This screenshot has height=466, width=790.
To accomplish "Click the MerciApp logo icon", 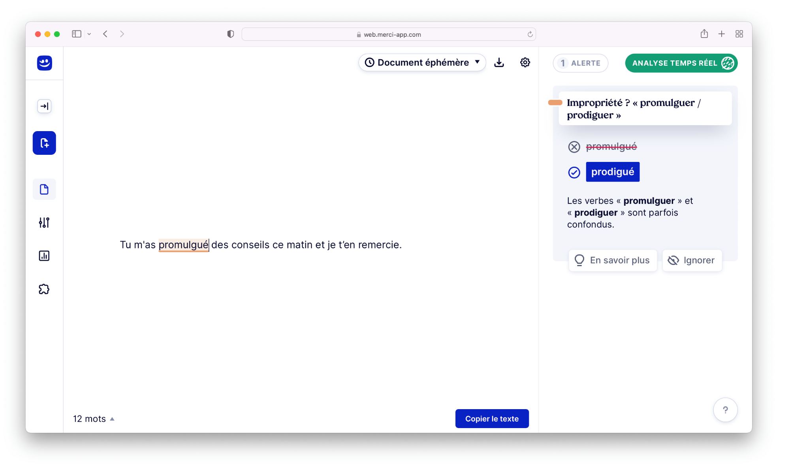I will pyautogui.click(x=44, y=63).
